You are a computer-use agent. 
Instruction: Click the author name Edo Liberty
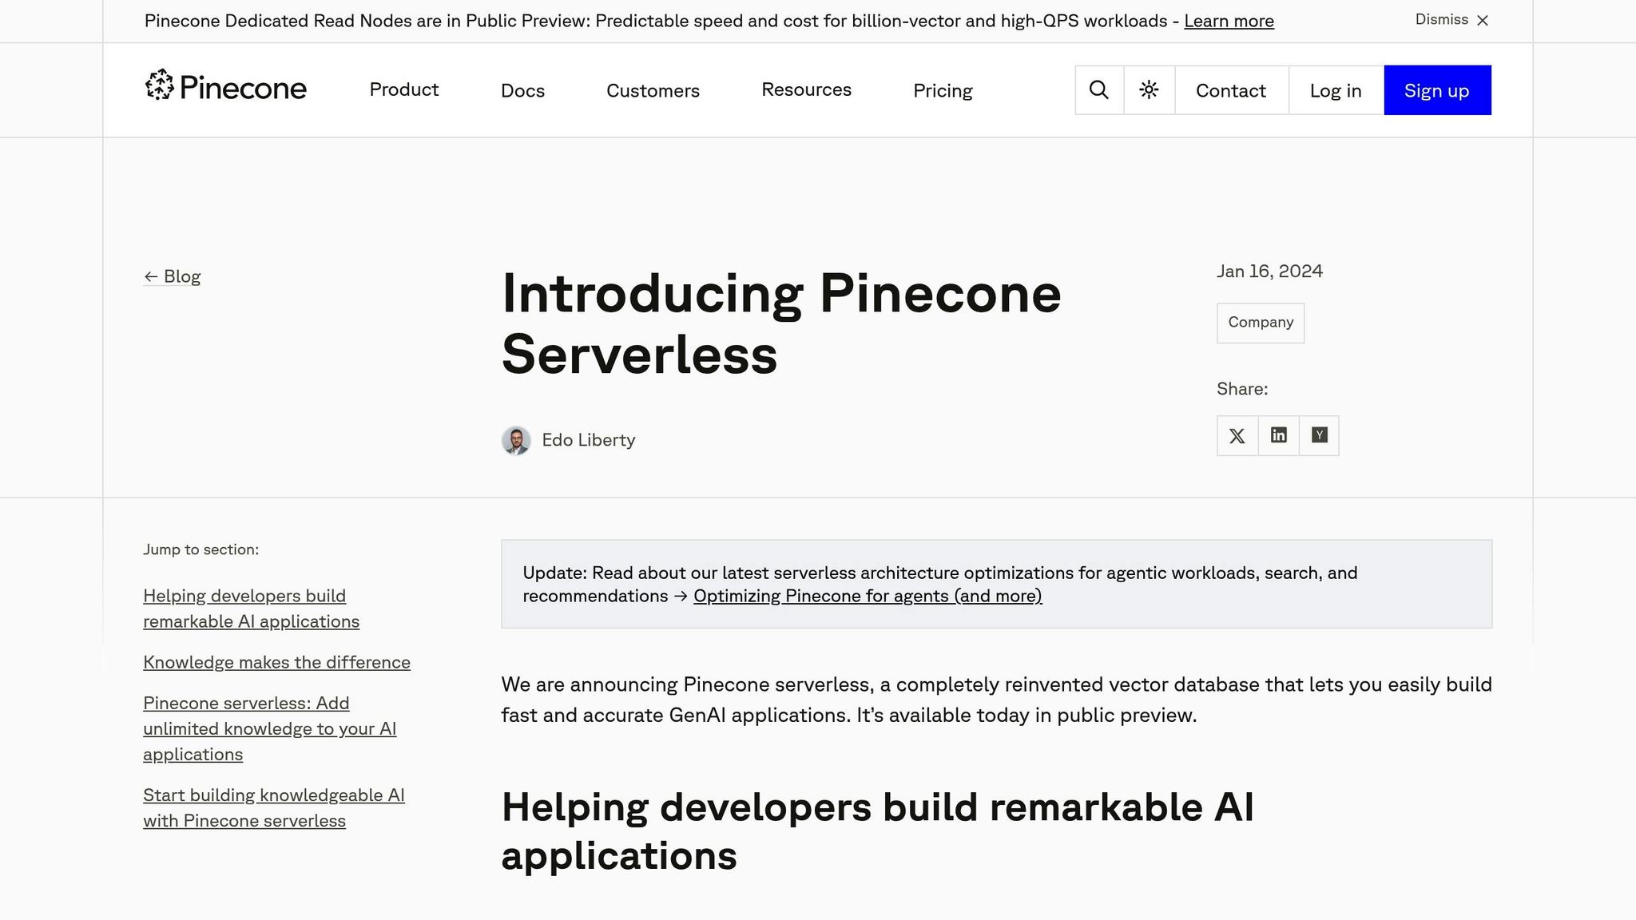point(588,440)
